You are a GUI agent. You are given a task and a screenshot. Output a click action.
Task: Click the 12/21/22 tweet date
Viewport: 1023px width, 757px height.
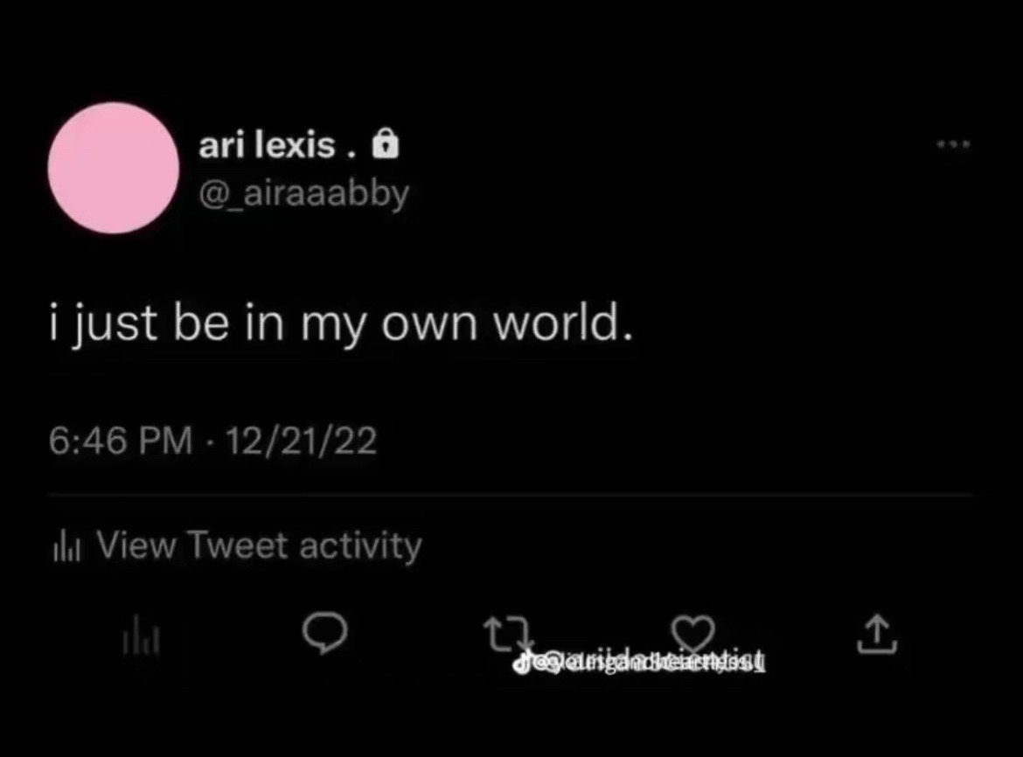302,442
